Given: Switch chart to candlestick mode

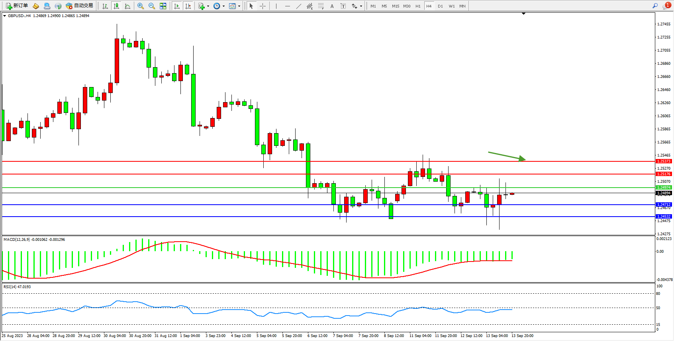Looking at the screenshot, I should [x=116, y=6].
